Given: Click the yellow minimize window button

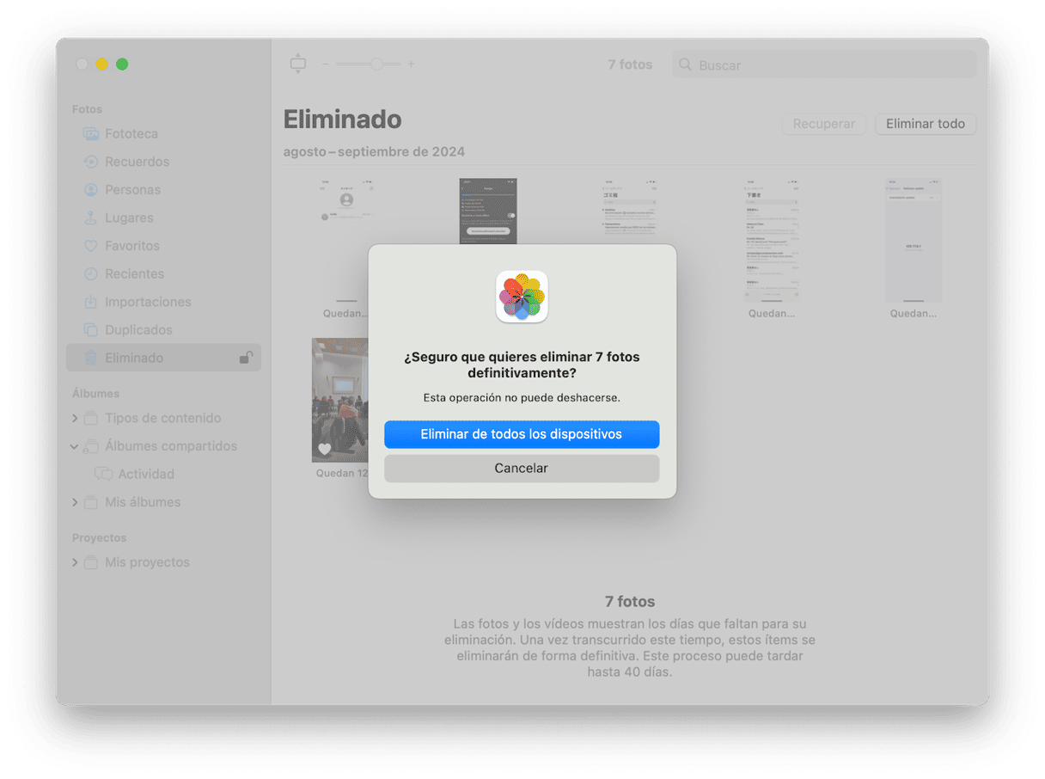Looking at the screenshot, I should [x=101, y=64].
